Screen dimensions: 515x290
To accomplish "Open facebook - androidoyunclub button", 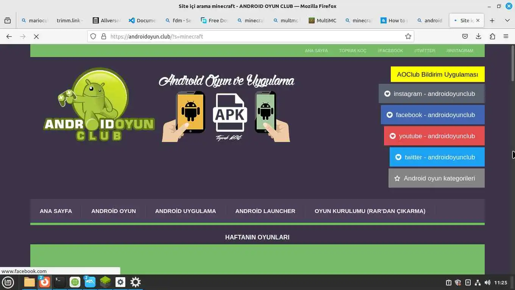I will pyautogui.click(x=433, y=115).
